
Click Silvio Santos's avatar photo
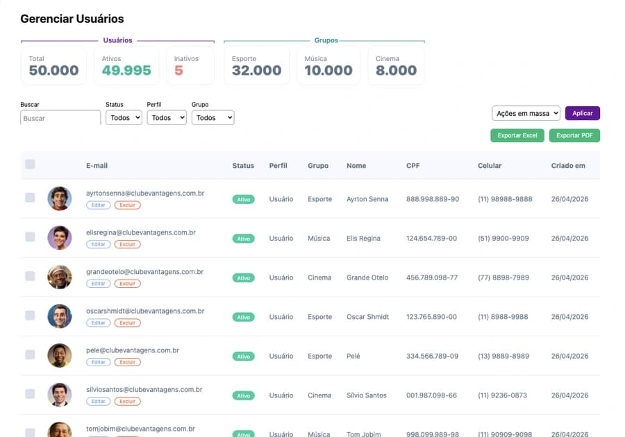coord(60,395)
